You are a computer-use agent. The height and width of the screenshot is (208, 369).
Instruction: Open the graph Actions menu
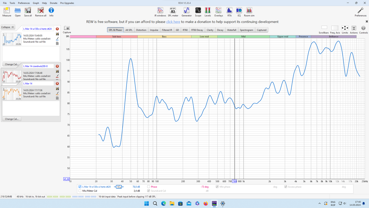pos(354,29)
